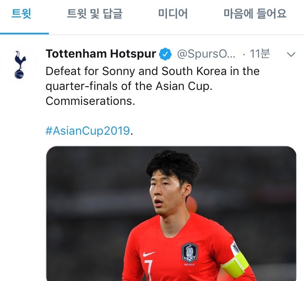Open the tweet's attached player photo
This screenshot has height=281, width=304.
[171, 213]
